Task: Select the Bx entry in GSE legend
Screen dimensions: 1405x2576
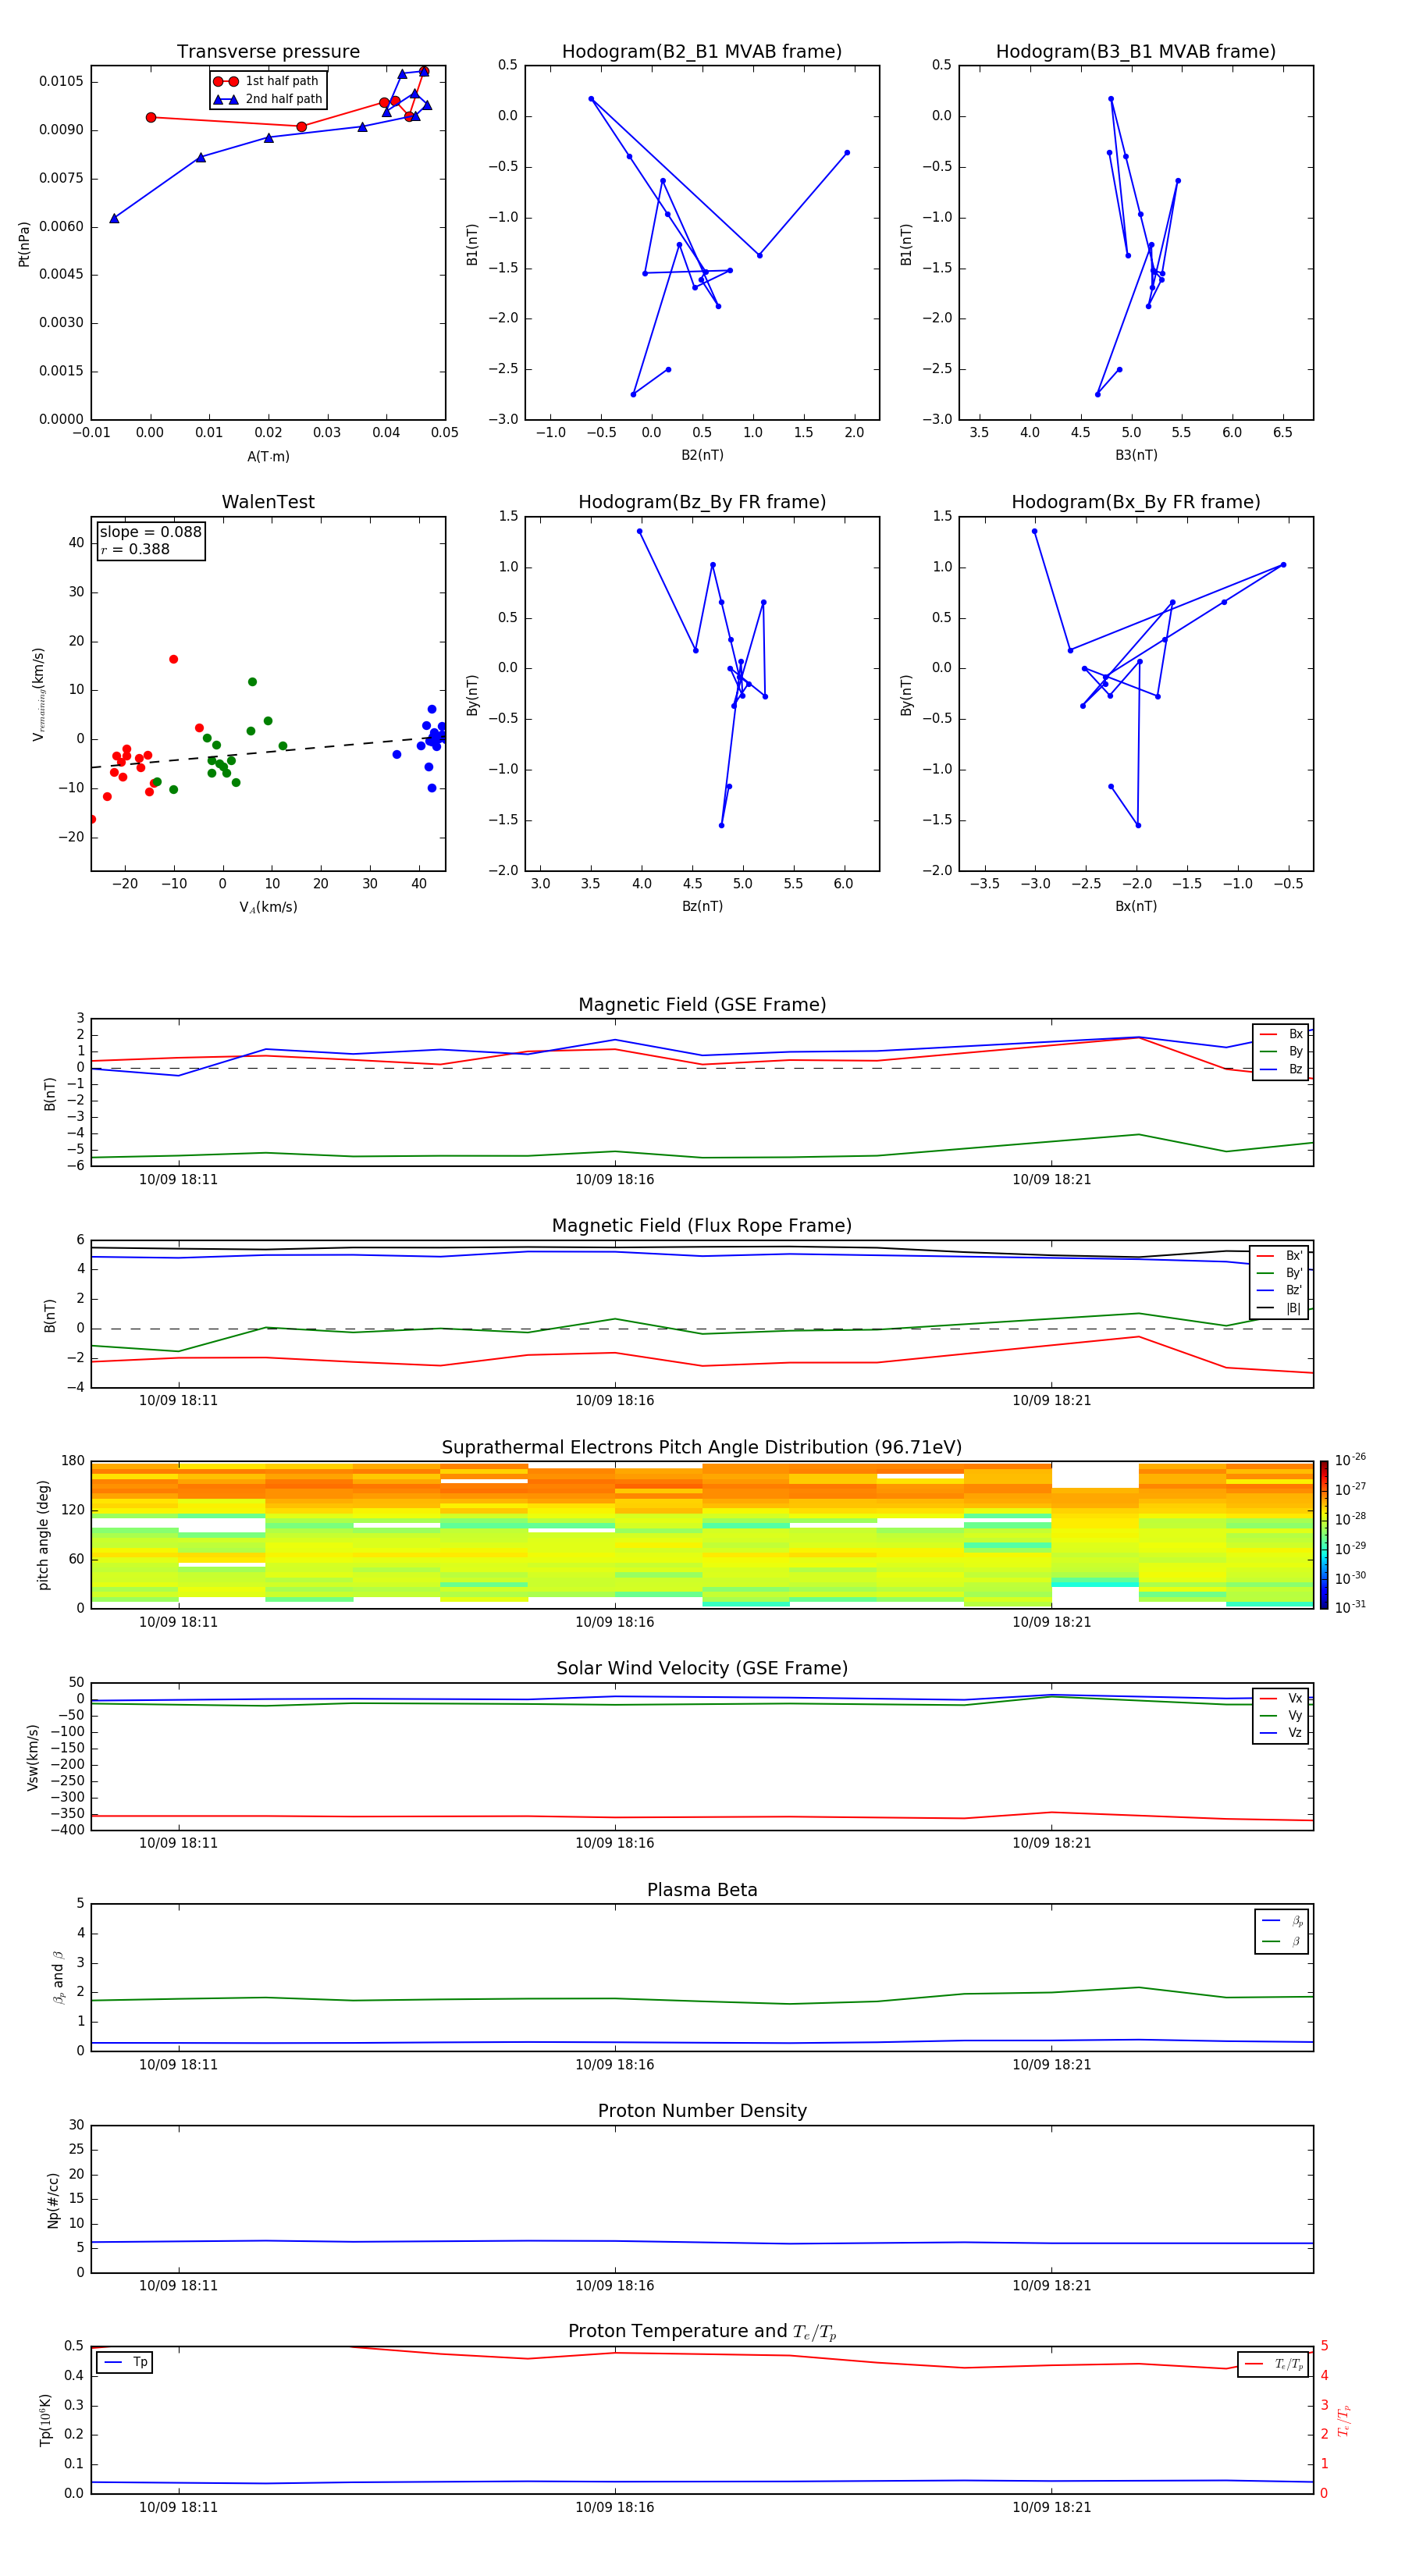Action: (1281, 1034)
